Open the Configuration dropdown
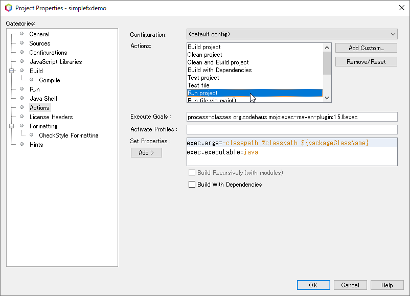Viewport: 410px width, 296px height. (x=292, y=34)
